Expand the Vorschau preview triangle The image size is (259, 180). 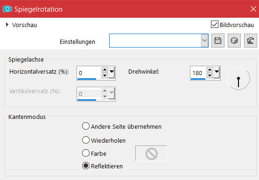(x=7, y=25)
